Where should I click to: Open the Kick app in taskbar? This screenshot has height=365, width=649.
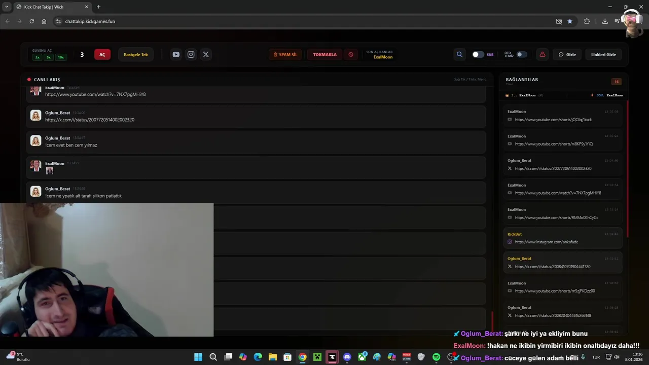coord(332,357)
